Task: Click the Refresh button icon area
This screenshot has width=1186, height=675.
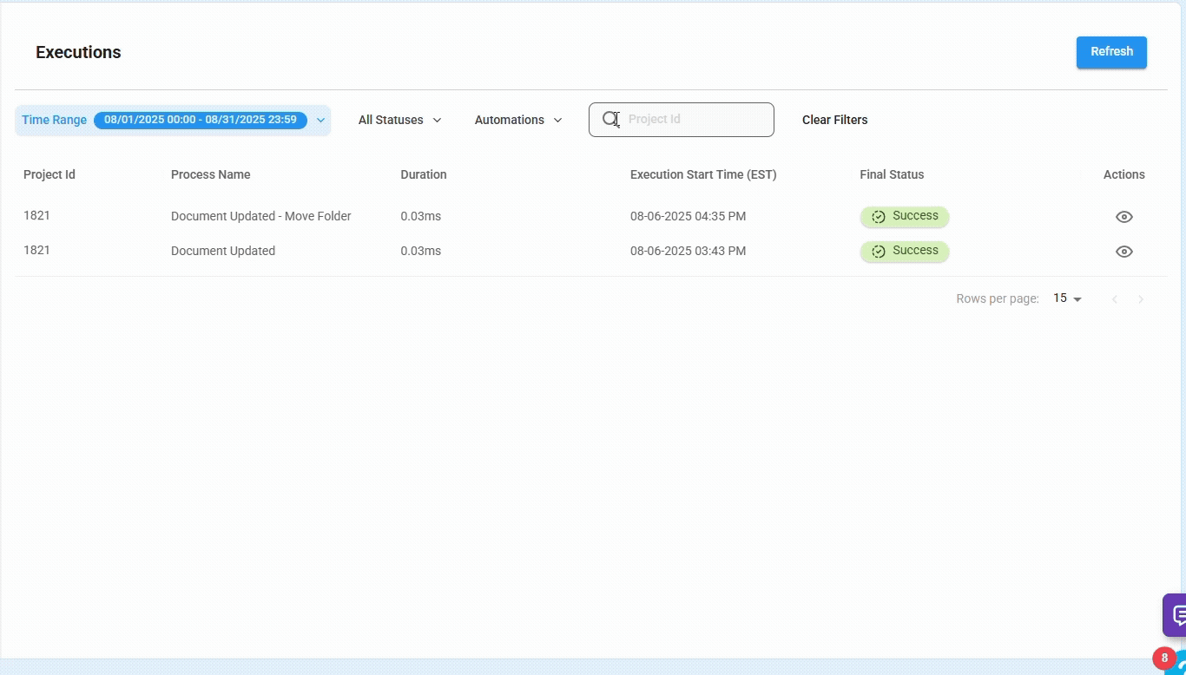Action: click(x=1111, y=51)
